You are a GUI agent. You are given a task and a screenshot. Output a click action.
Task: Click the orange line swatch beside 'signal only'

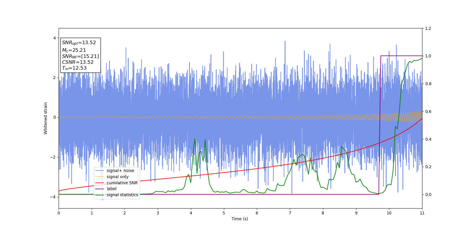[100, 177]
